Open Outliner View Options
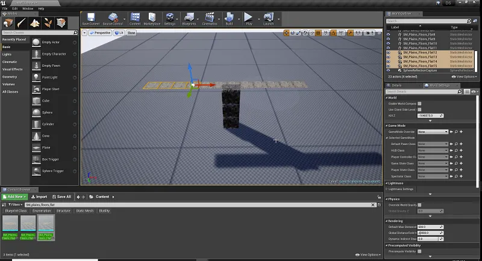This screenshot has width=482, height=261. point(464,76)
